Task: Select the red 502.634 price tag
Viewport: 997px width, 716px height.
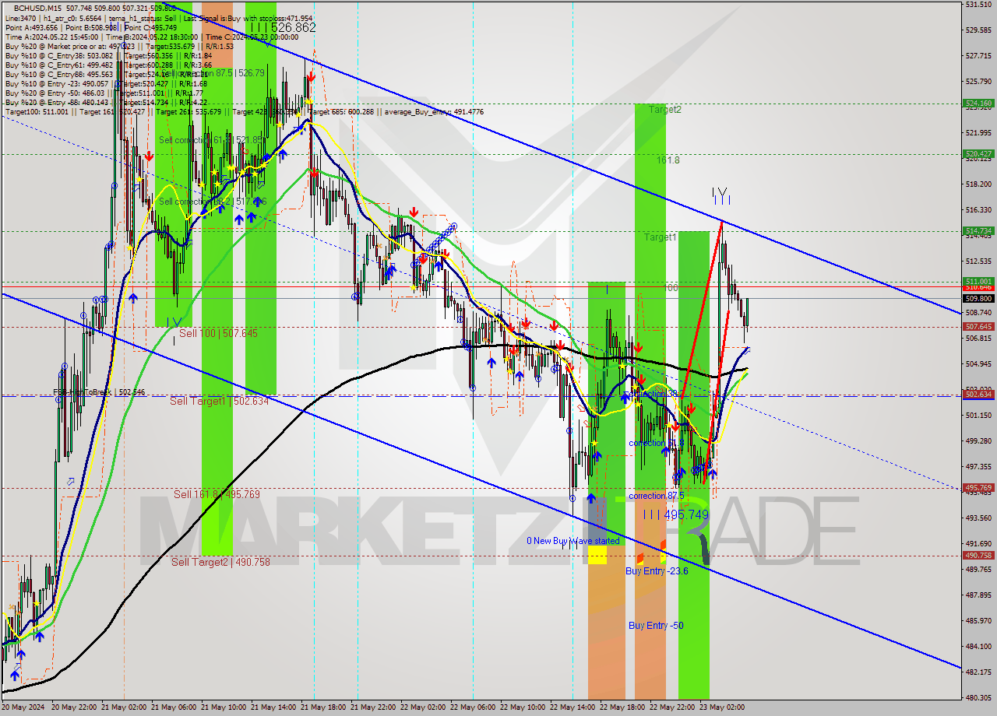Action: (978, 395)
